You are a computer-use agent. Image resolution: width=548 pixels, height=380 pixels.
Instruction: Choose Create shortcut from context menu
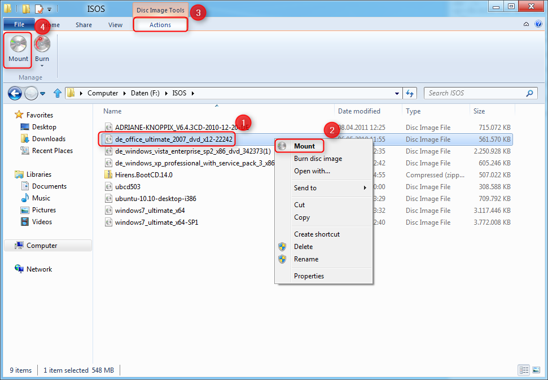(323, 234)
